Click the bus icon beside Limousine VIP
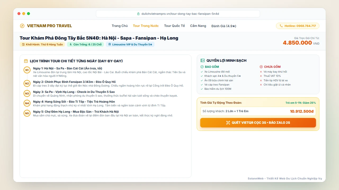This screenshot has height=190, width=339. 110,44
